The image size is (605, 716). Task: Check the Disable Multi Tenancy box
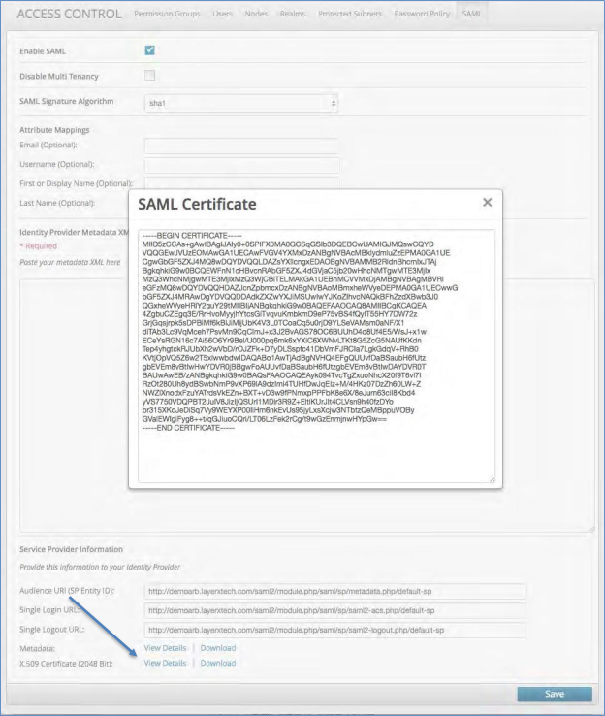click(x=149, y=75)
